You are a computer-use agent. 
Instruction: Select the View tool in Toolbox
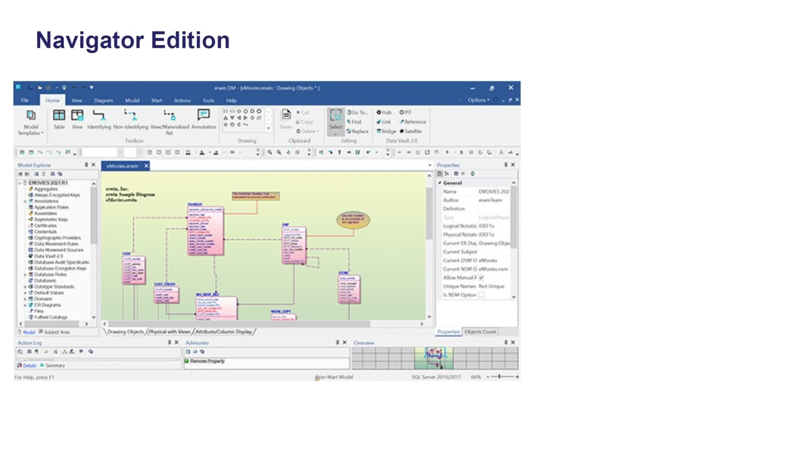(77, 119)
